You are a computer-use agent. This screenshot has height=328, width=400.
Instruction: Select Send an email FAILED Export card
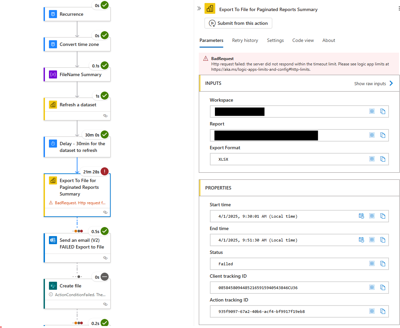point(77,248)
